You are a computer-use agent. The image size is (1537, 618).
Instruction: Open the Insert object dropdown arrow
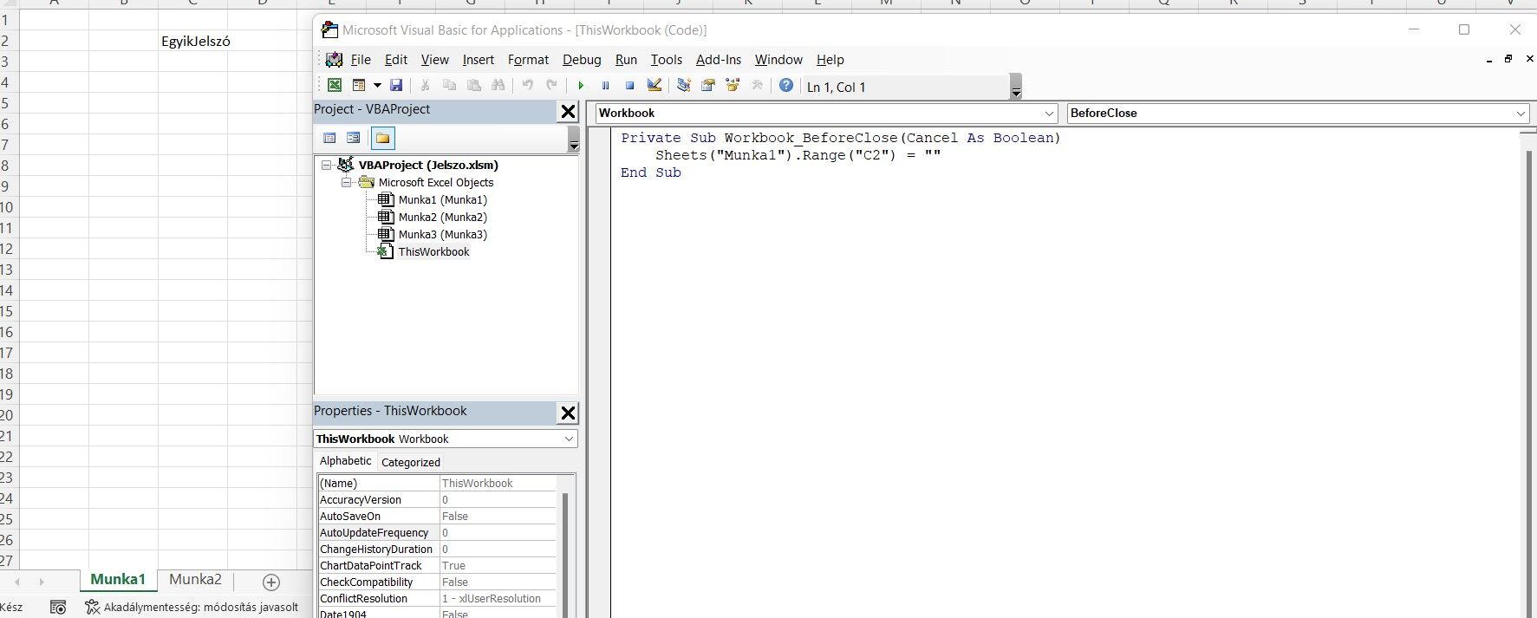point(377,85)
